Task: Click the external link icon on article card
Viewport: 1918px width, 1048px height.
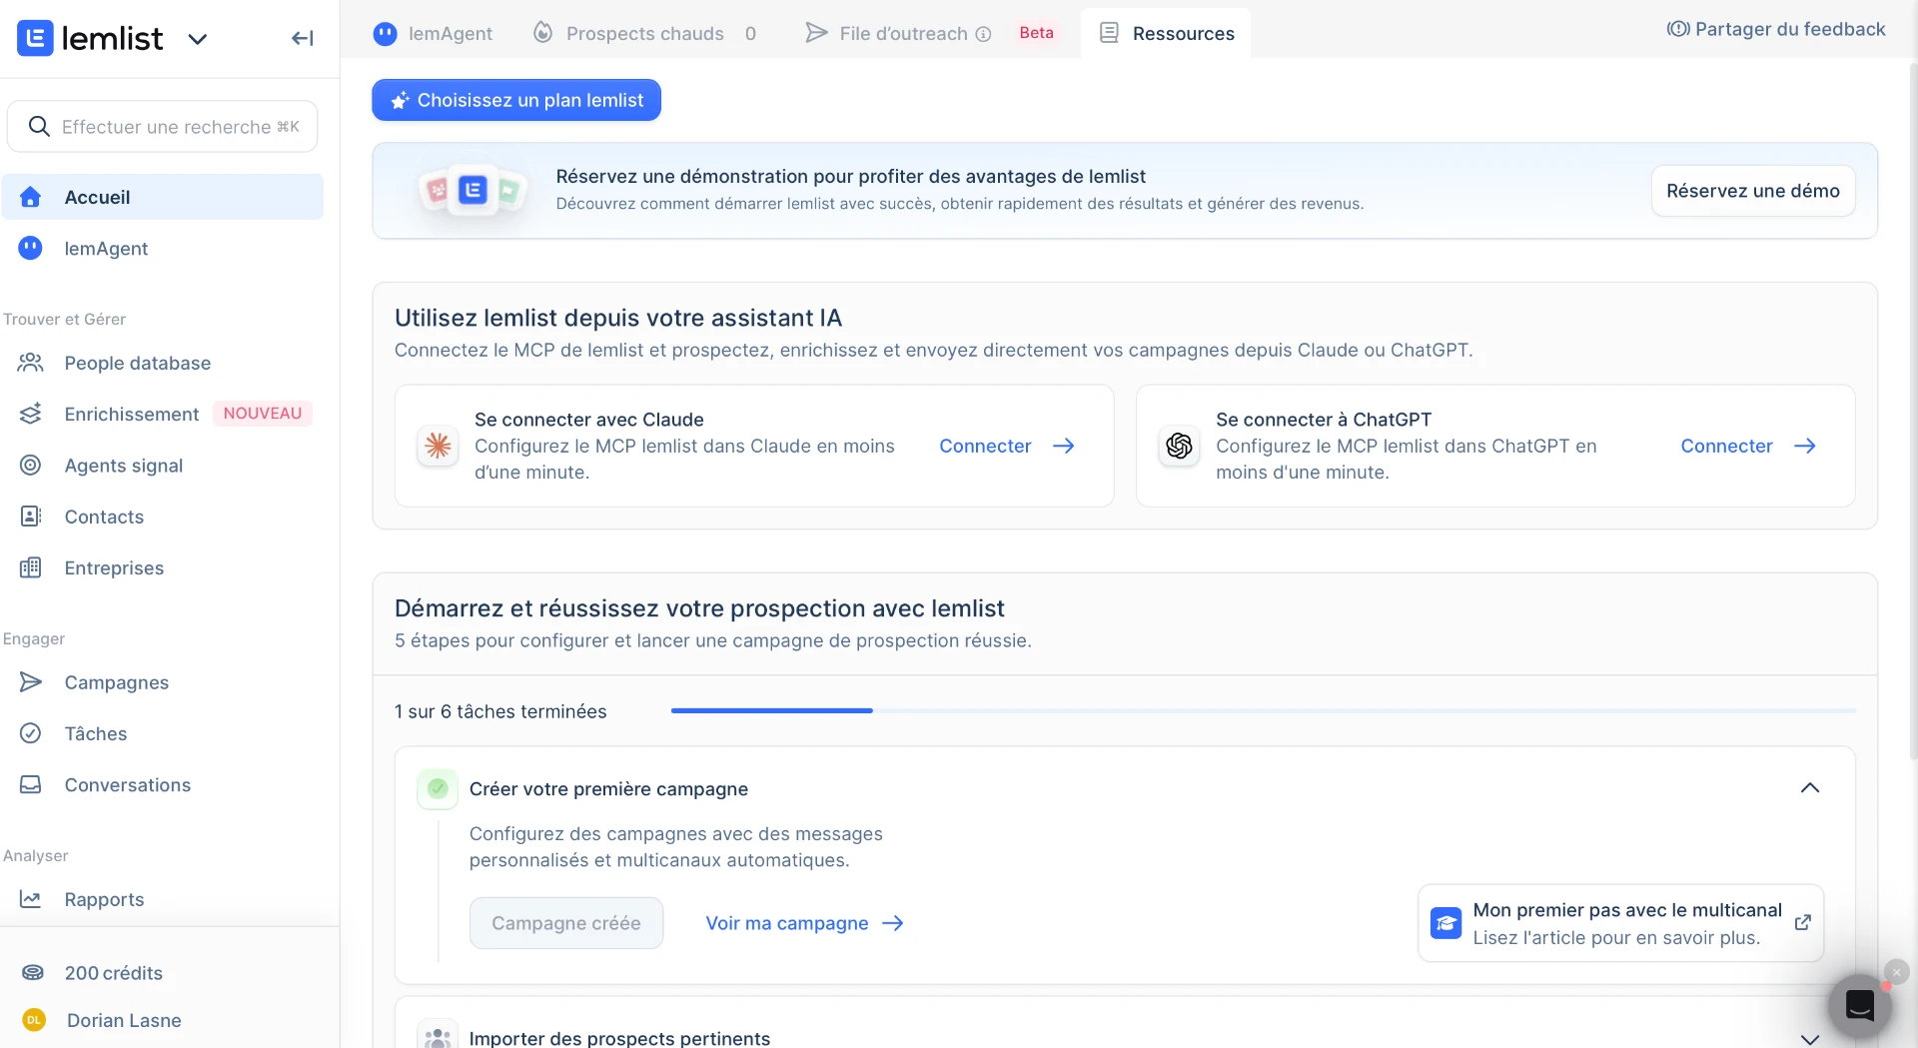Action: coord(1802,922)
